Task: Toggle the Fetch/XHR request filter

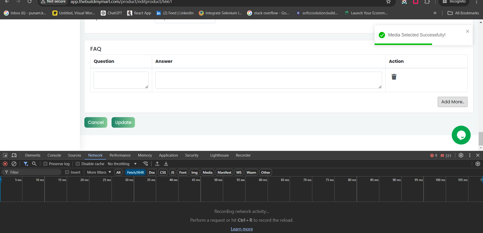Action: click(x=135, y=172)
